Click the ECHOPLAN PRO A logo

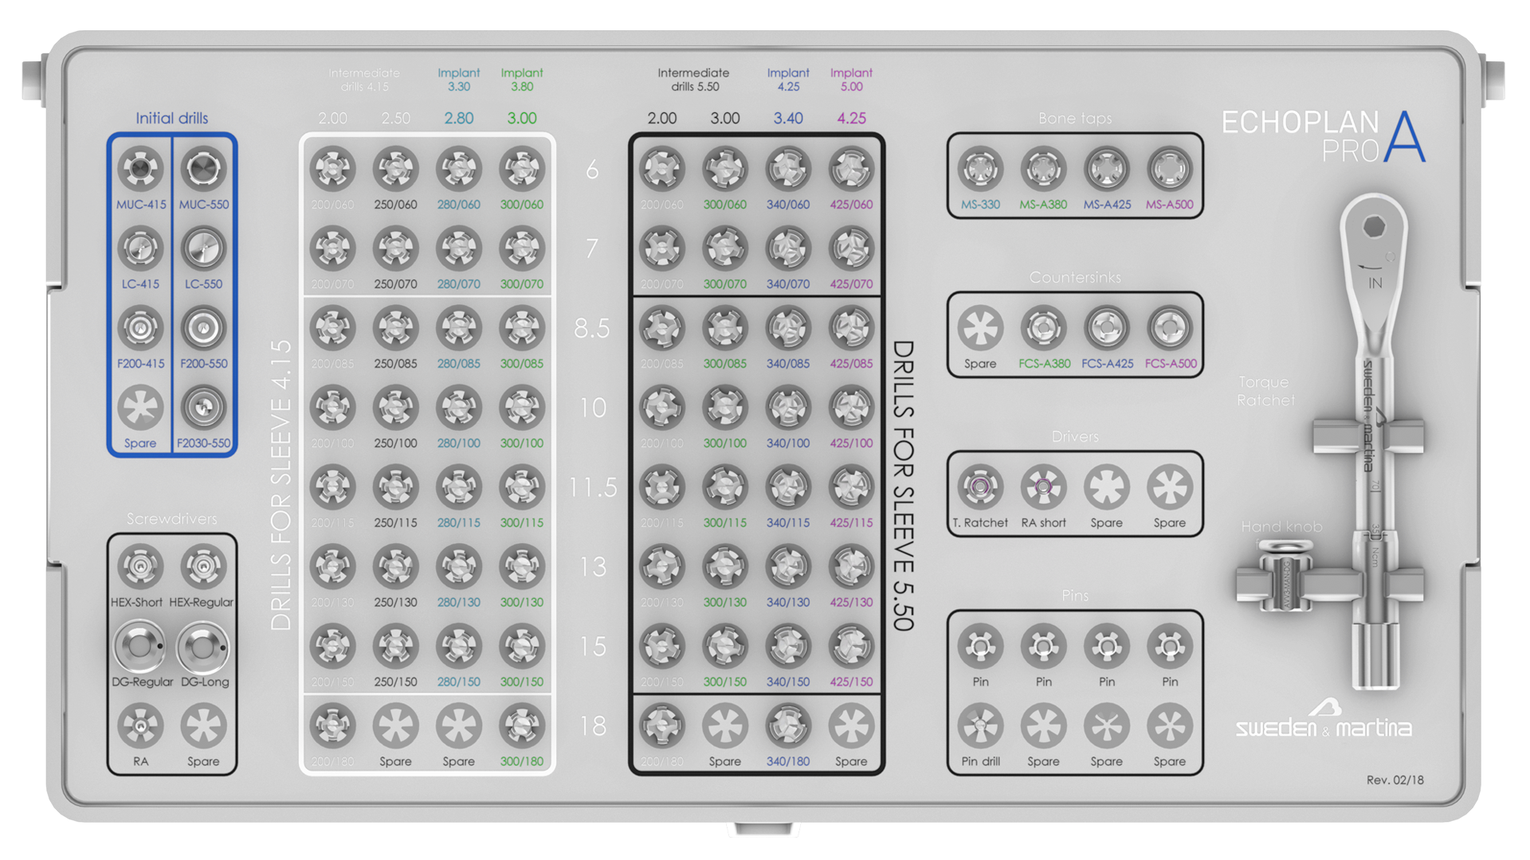pos(1323,137)
